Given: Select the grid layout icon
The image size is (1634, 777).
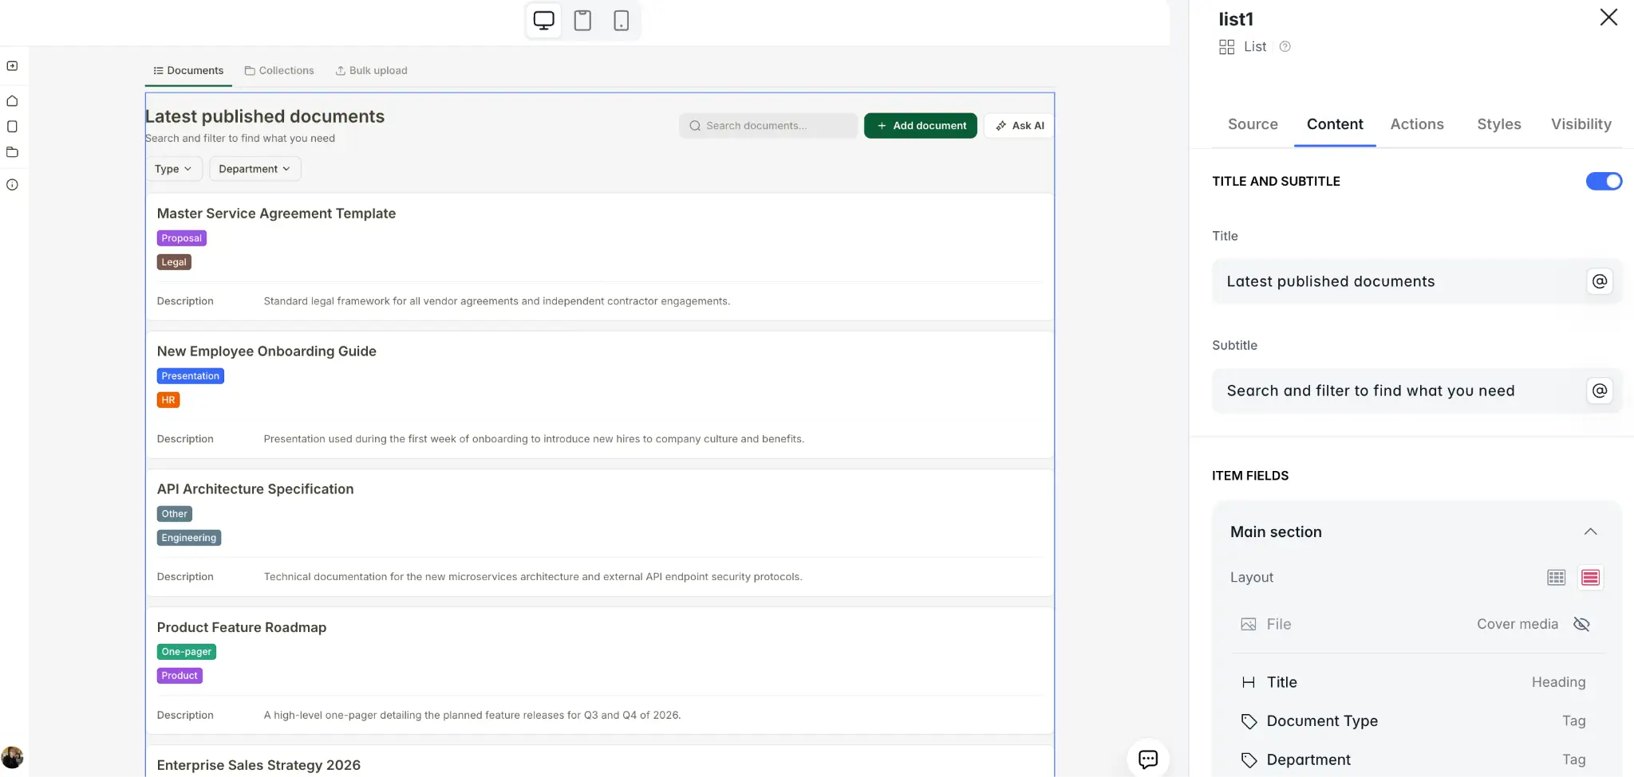Looking at the screenshot, I should [1554, 577].
